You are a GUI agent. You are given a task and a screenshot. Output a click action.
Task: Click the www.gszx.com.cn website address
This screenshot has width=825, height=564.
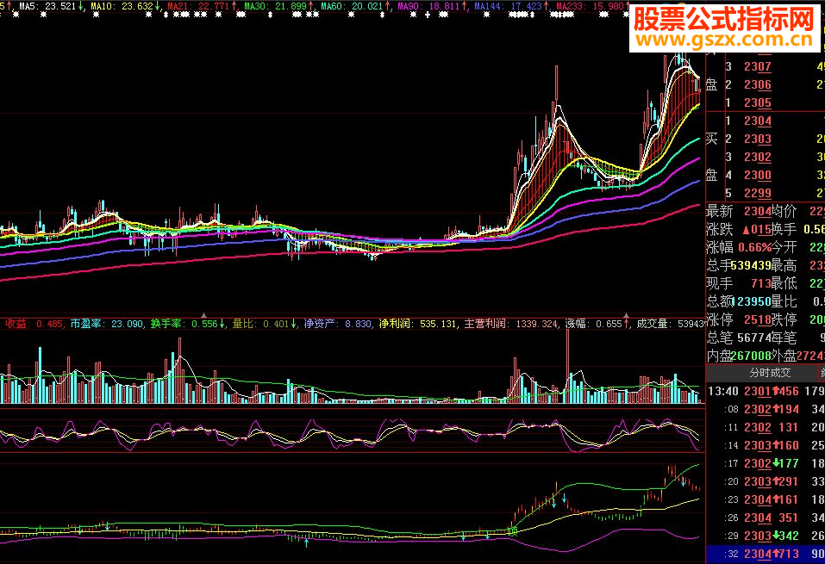726,40
